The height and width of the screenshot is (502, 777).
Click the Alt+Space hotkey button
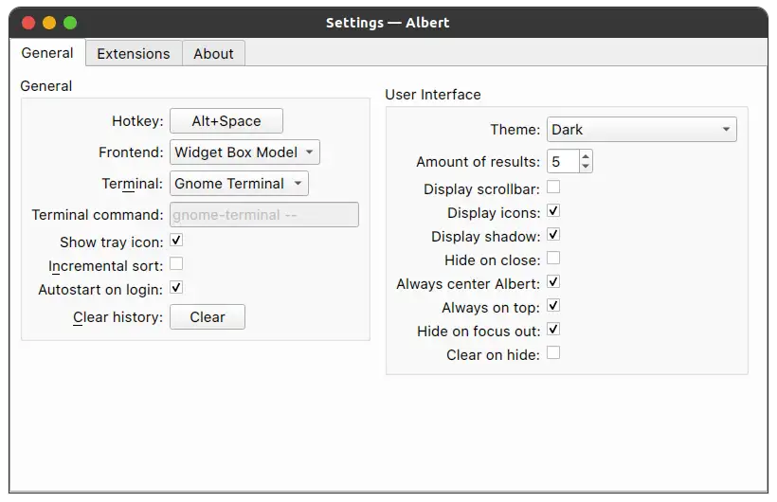(x=226, y=121)
